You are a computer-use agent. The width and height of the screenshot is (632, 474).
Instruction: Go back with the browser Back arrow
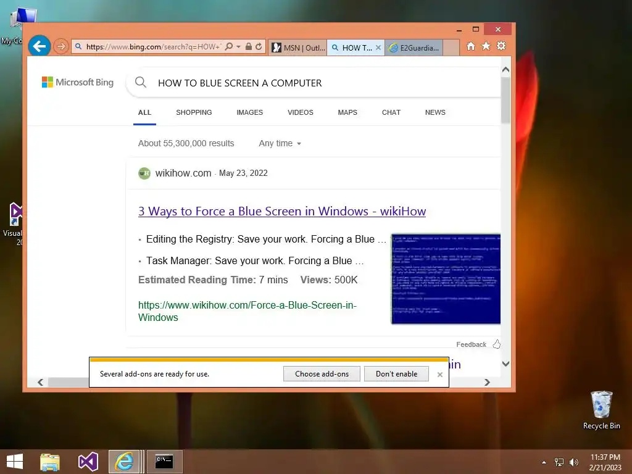[x=39, y=46]
